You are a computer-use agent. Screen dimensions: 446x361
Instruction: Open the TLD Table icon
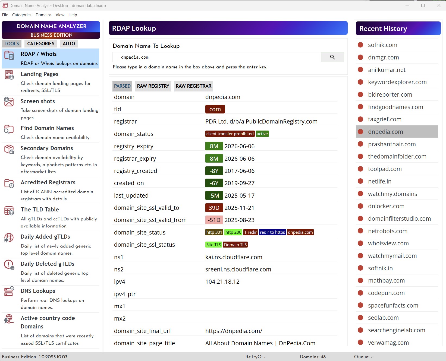[9, 211]
